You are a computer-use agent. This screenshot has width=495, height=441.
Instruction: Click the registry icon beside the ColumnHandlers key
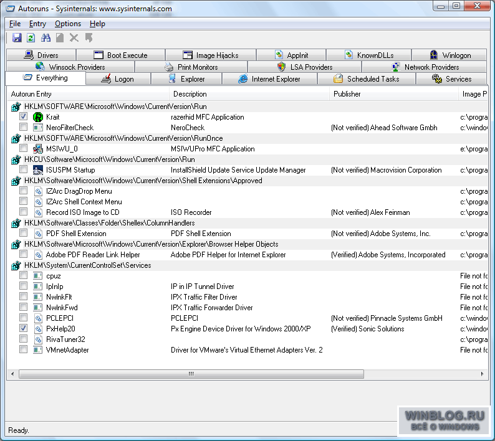(x=16, y=223)
